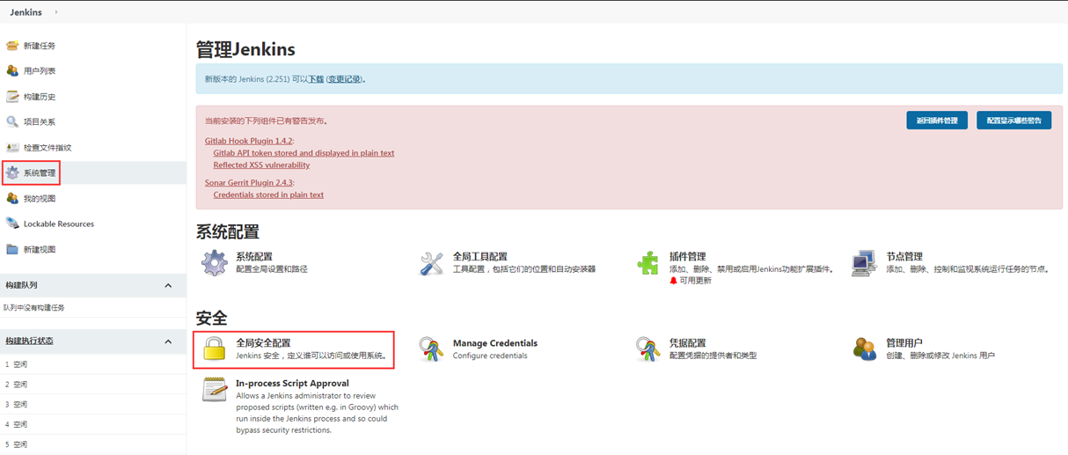Open 新建视图 in the sidebar

(40, 249)
